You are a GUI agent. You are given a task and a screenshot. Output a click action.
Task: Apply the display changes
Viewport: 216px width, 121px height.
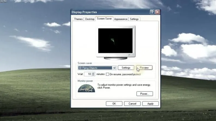click(x=151, y=104)
